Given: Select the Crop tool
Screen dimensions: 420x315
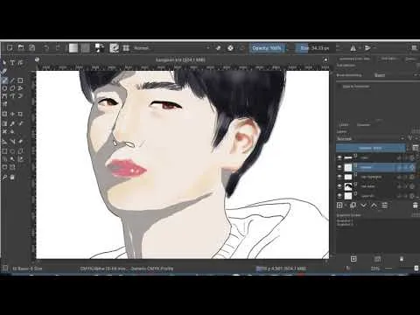Looking at the screenshot, I should click(x=20, y=114).
